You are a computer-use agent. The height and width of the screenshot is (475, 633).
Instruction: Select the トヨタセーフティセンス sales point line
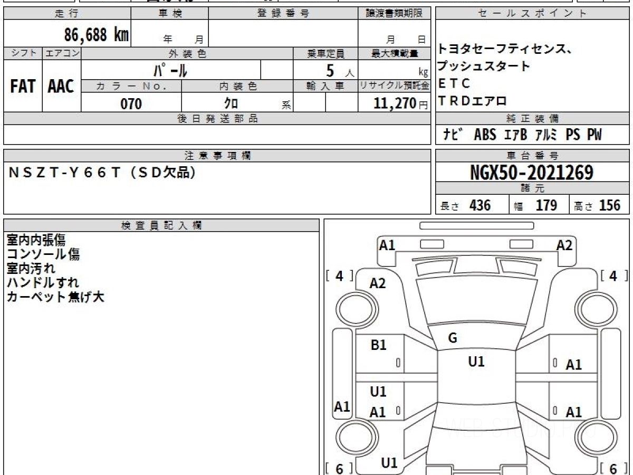coord(504,50)
